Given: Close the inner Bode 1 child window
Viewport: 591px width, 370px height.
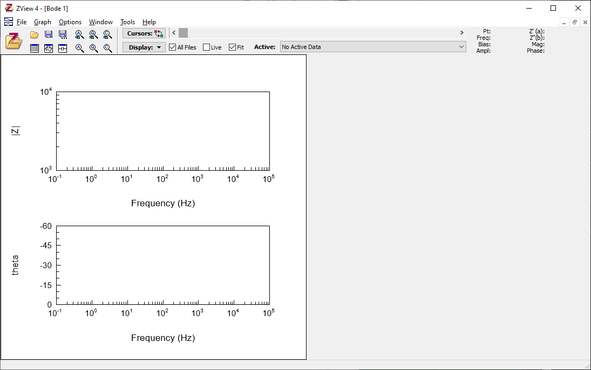Looking at the screenshot, I should (585, 23).
